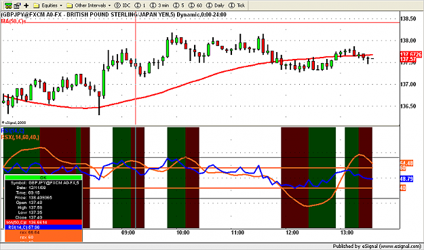Click the 09:00 time axis label

click(x=128, y=232)
